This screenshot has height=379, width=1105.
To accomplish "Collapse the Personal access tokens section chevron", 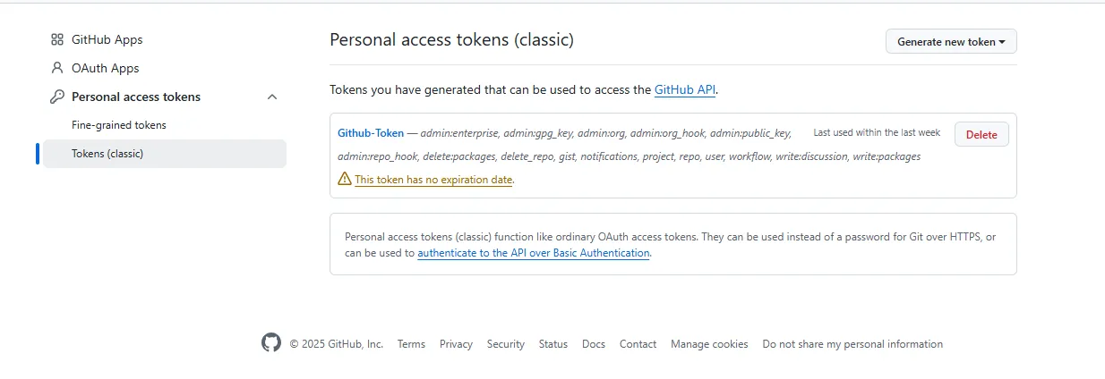I will [x=272, y=97].
